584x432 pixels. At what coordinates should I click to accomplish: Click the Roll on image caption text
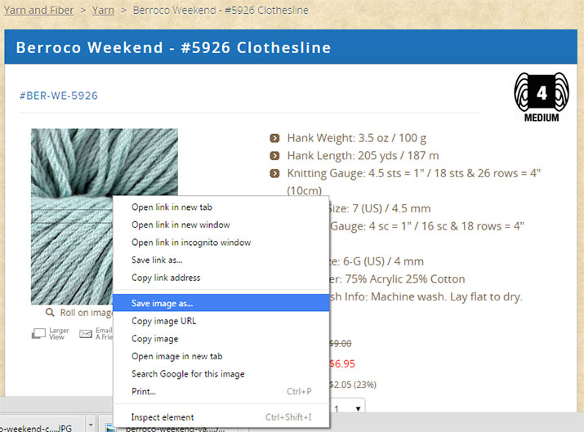tap(86, 313)
